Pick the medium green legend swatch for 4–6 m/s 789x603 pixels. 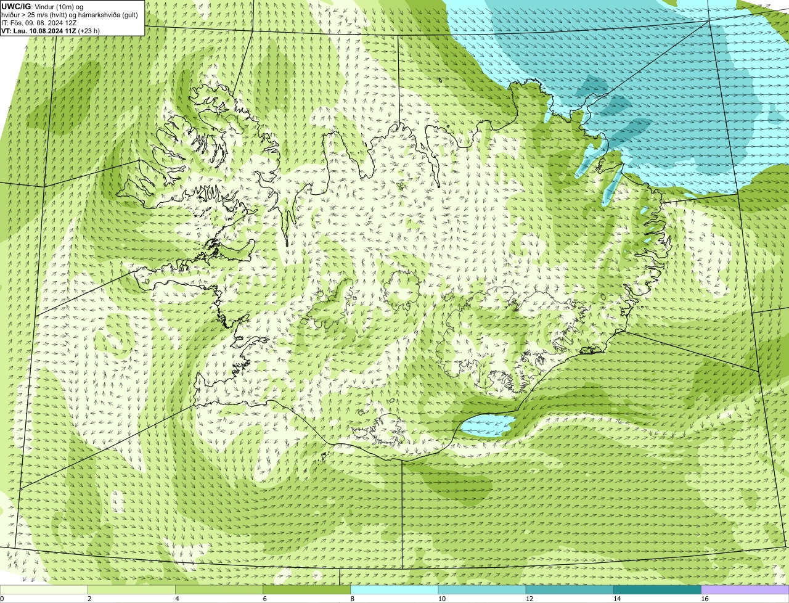pos(219,589)
